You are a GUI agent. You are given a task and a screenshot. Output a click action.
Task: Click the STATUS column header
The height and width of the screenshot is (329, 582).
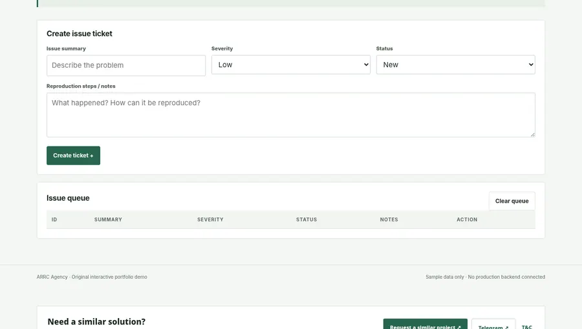coord(307,219)
